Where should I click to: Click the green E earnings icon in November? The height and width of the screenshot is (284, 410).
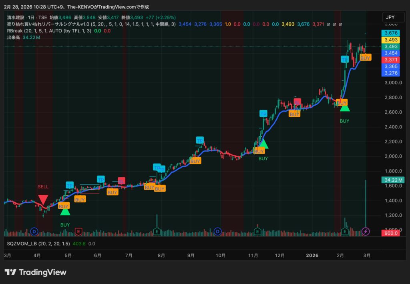coord(258,231)
